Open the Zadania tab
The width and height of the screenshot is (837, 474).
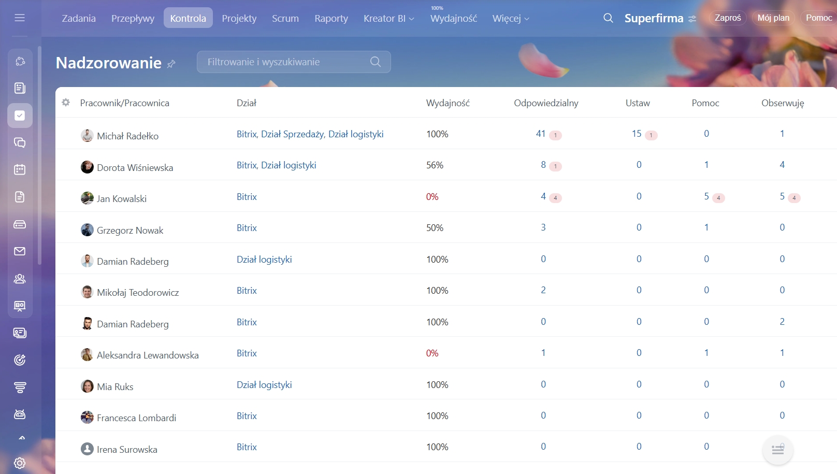pos(79,18)
